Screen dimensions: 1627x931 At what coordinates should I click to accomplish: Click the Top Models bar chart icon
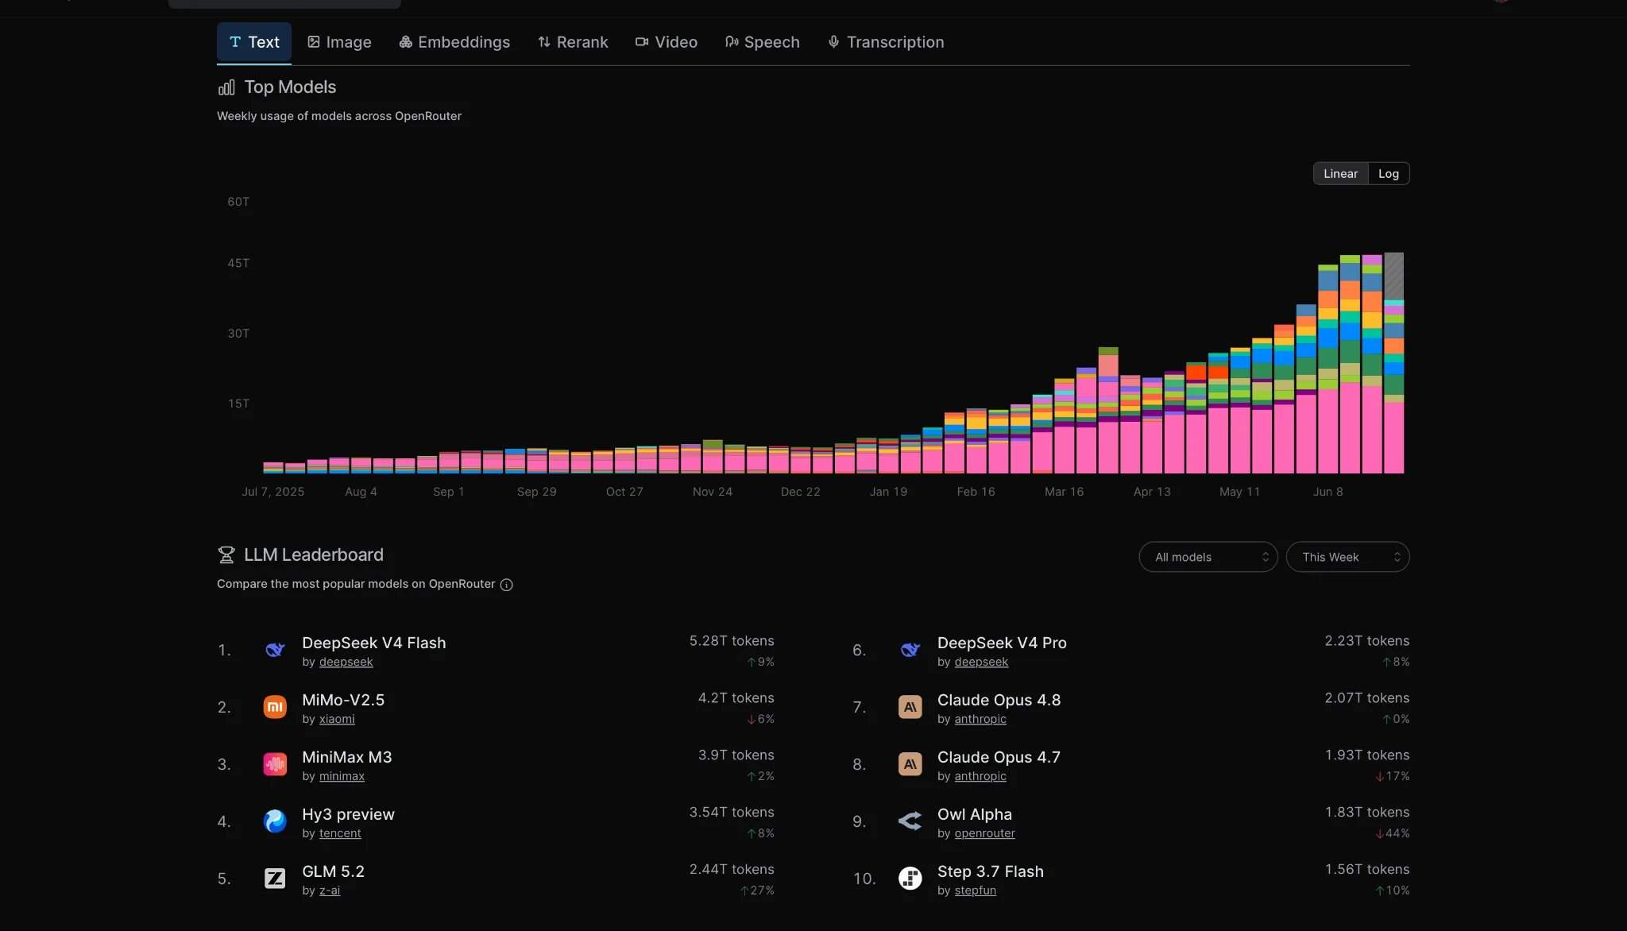226,87
